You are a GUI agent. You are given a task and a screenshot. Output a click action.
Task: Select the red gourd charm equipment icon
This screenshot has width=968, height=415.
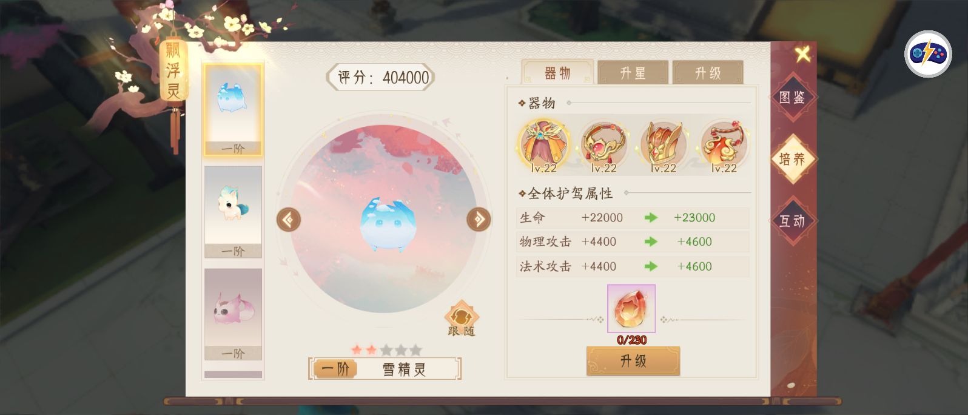point(724,145)
